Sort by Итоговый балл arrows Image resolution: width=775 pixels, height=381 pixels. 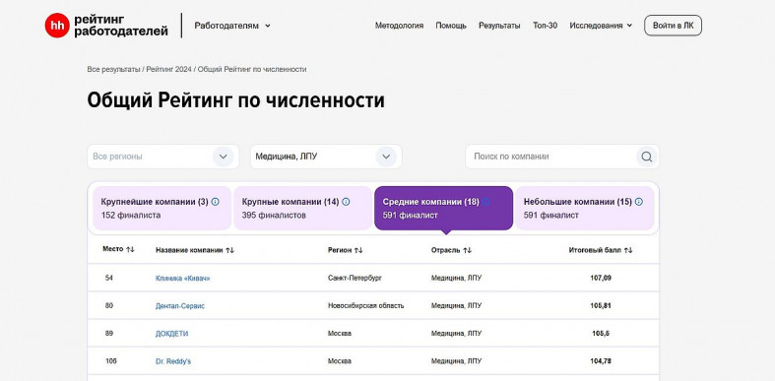(628, 250)
